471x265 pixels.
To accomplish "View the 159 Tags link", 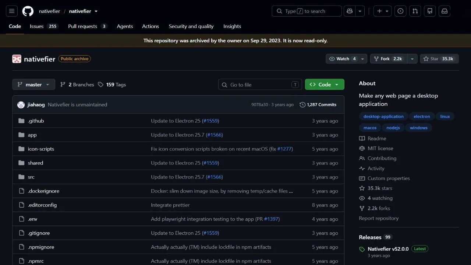I will (112, 85).
